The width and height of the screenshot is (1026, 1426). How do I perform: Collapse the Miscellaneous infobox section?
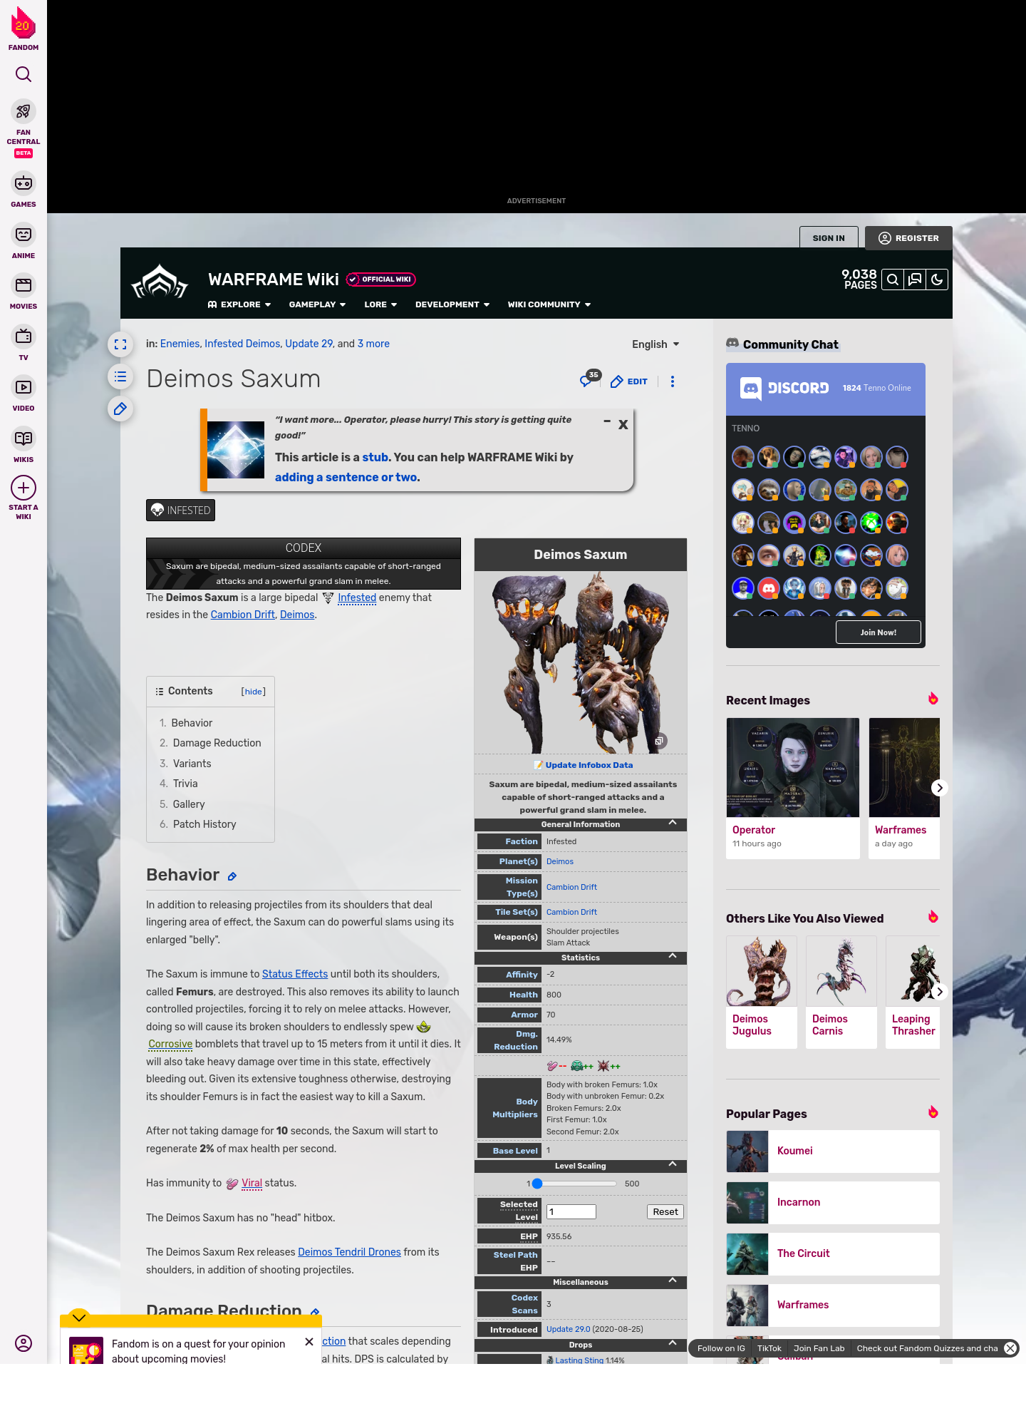coord(673,1281)
